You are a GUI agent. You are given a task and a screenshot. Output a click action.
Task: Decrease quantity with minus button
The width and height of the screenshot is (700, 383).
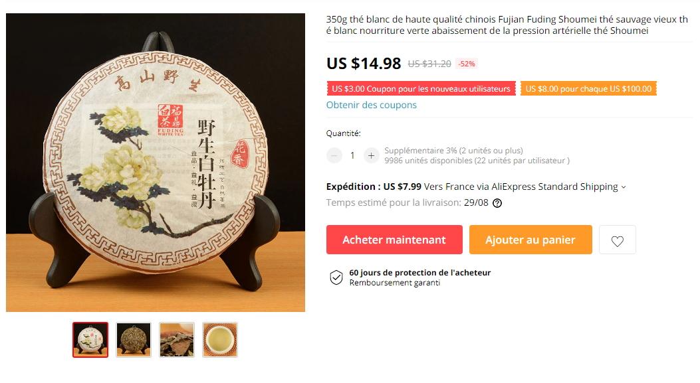pos(334,155)
